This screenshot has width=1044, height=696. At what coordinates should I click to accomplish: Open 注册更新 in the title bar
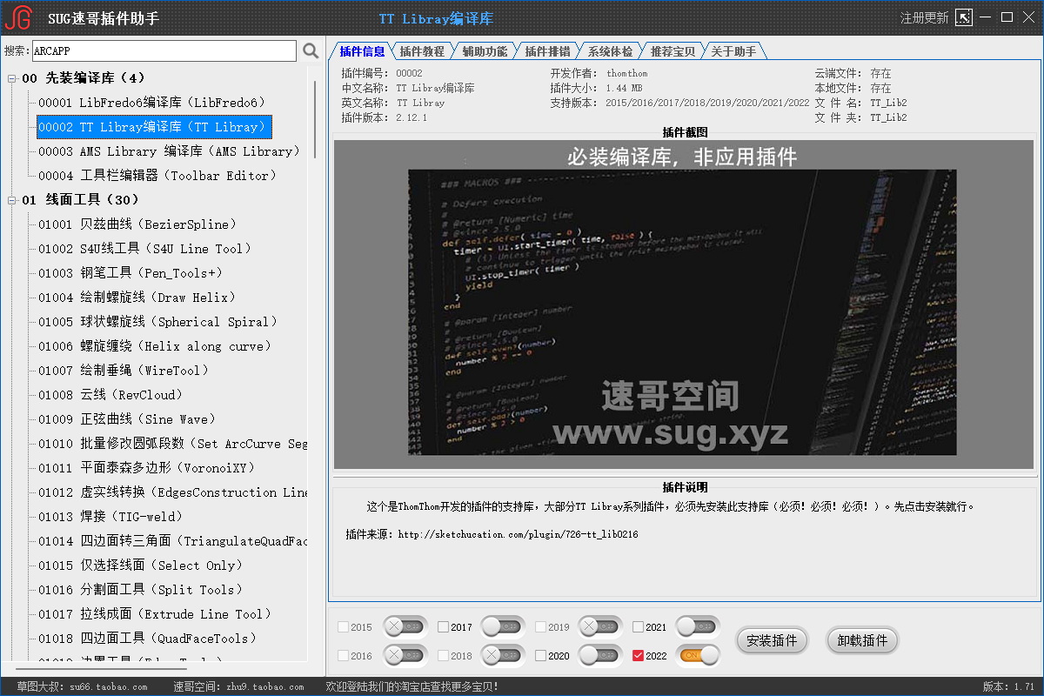click(x=924, y=17)
